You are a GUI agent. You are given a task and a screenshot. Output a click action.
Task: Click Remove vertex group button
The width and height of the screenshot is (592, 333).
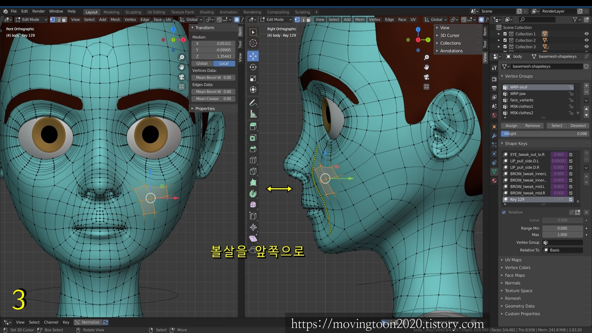tap(532, 126)
